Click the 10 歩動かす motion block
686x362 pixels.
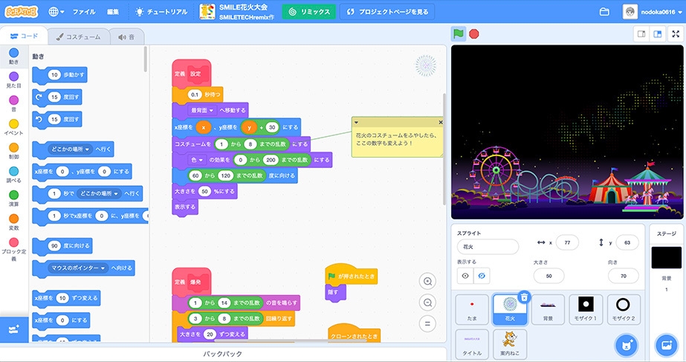coord(60,75)
